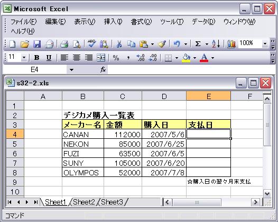Toggle Underline formatting button

click(x=49, y=58)
